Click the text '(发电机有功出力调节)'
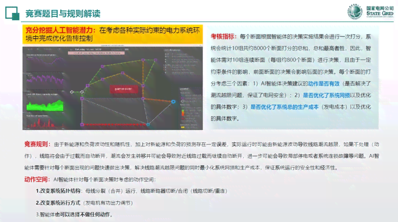The width and height of the screenshot is (398, 222). coord(108,203)
